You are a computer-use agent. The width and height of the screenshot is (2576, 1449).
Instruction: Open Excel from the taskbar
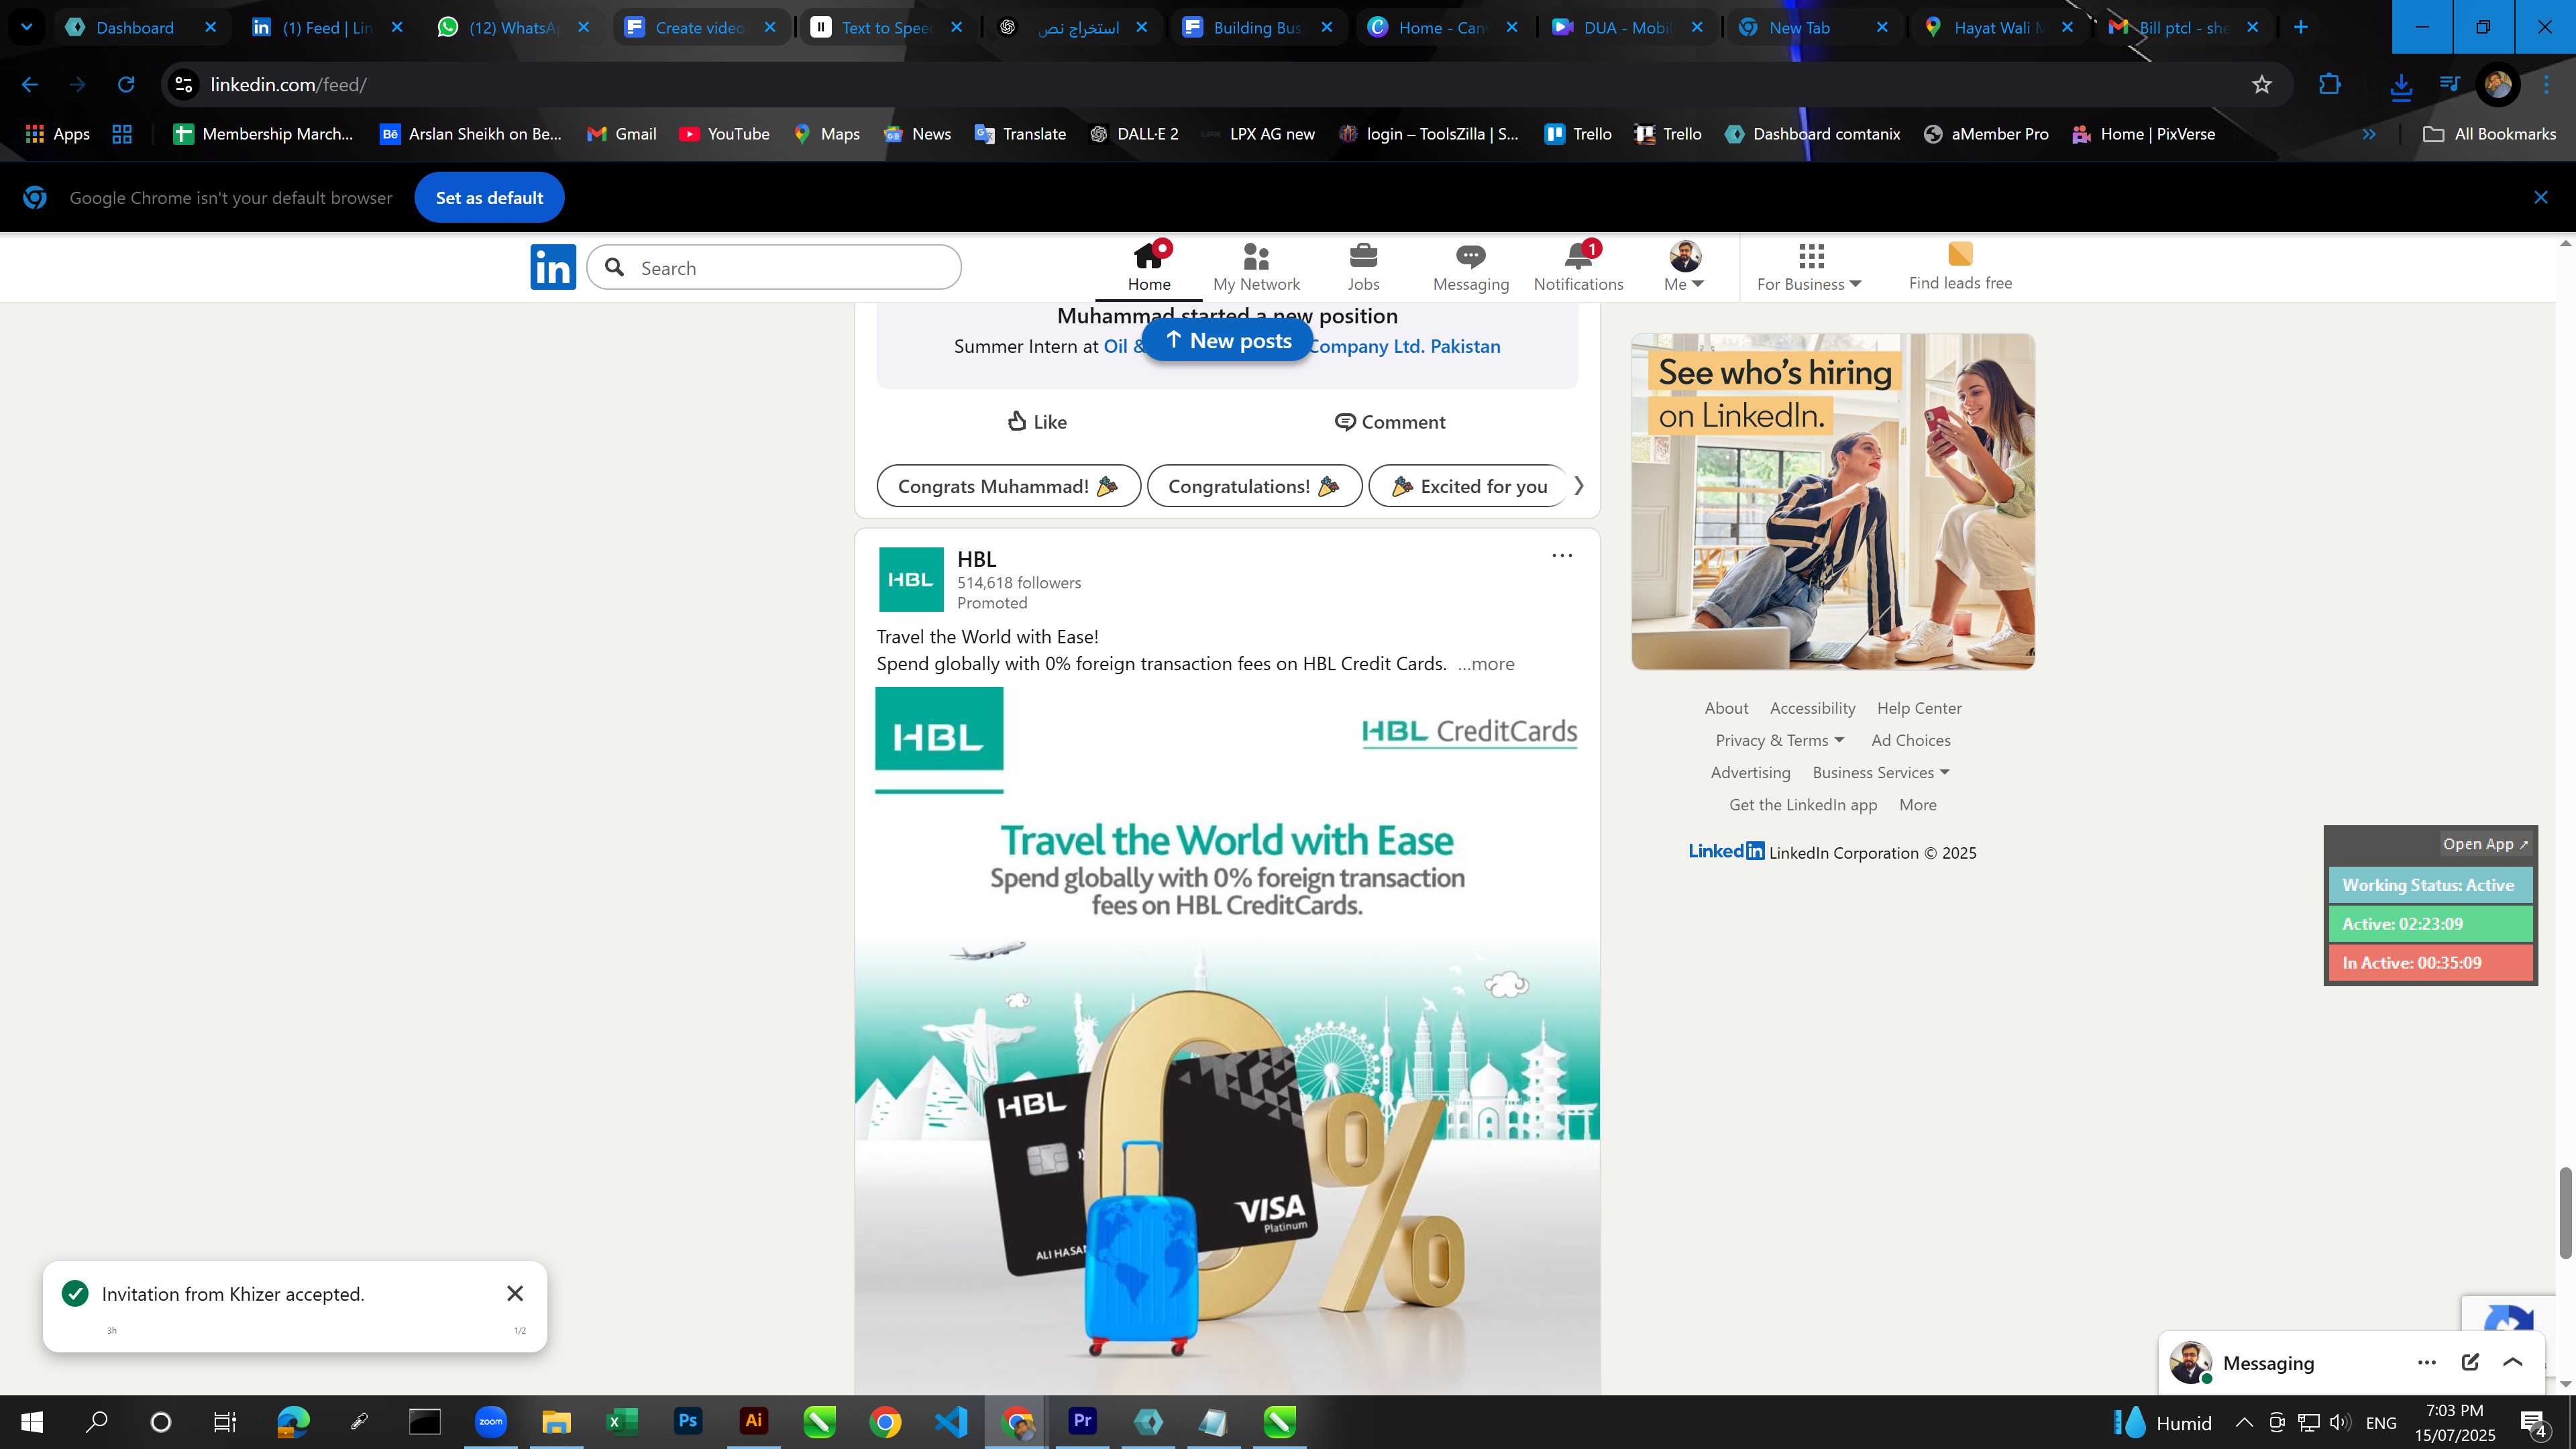(x=622, y=1421)
